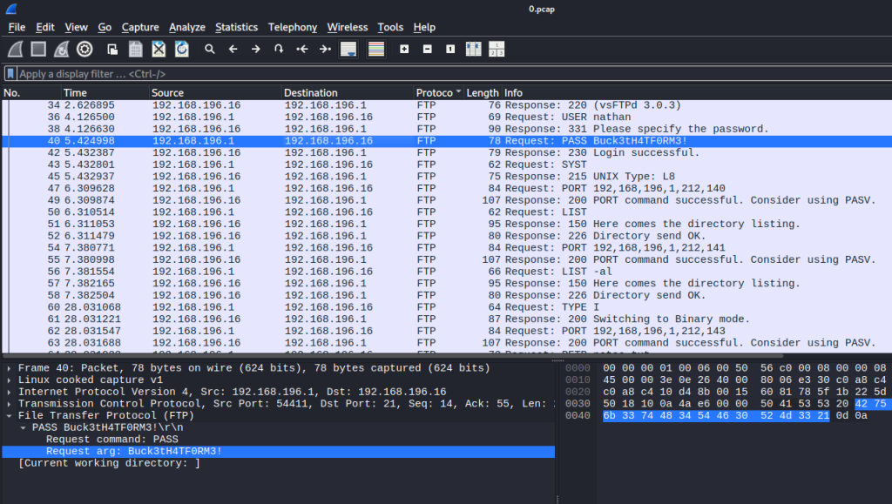Click the display filter bookmark icon
The height and width of the screenshot is (504, 892).
10,74
